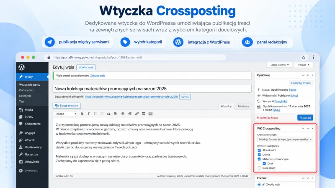Image resolution: width=335 pixels, height=188 pixels.
Task: Uncheck the Oferta remote category
Action: [x=259, y=155]
